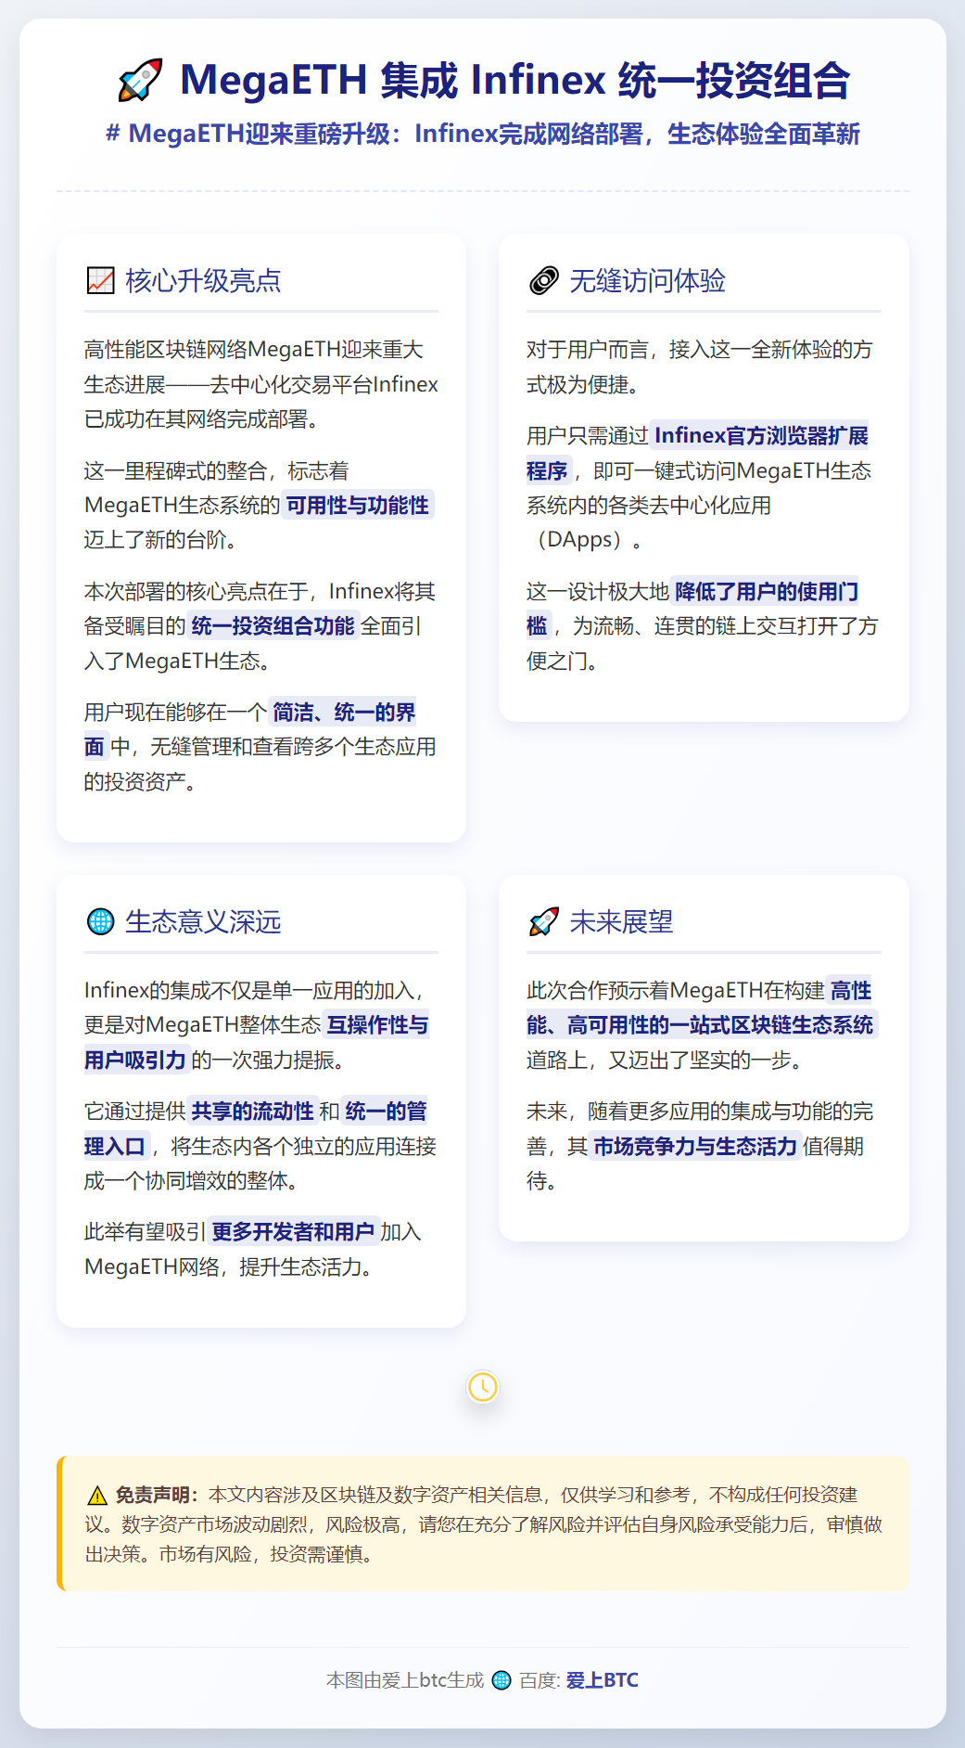Image resolution: width=965 pixels, height=1748 pixels.
Task: Click the 免责声明 label in the yellow box
Action: pyautogui.click(x=157, y=1495)
